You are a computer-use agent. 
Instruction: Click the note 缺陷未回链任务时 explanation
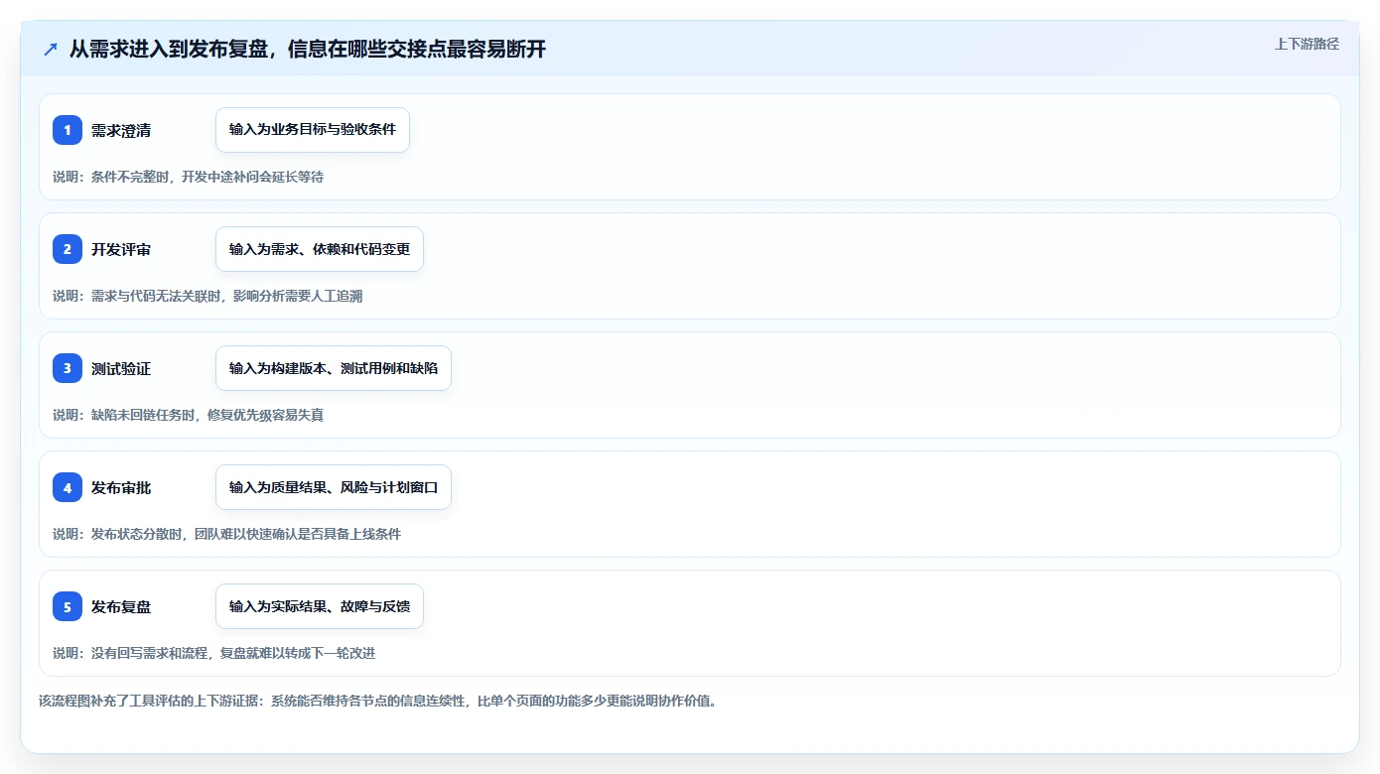pyautogui.click(x=188, y=415)
